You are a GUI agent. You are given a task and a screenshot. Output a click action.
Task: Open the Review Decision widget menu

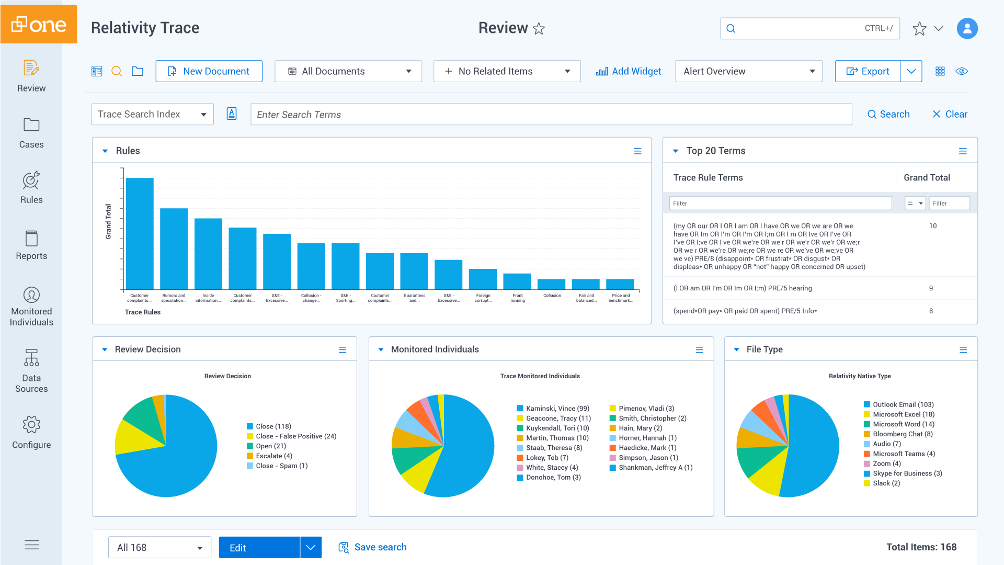click(343, 349)
